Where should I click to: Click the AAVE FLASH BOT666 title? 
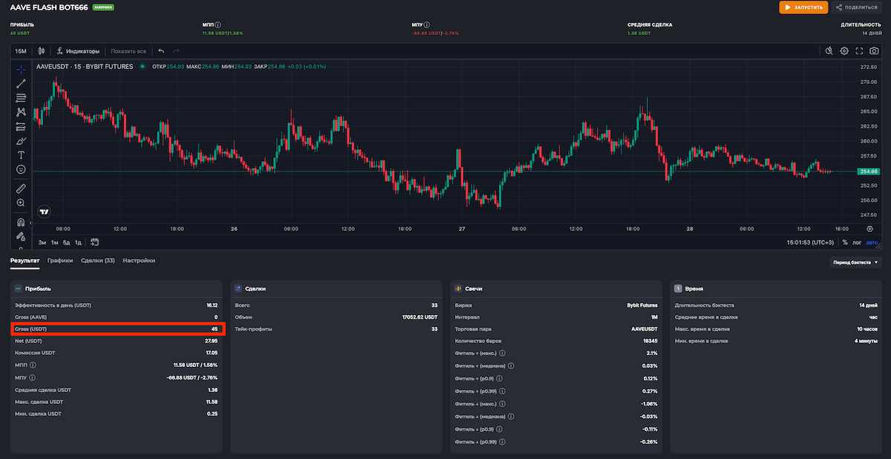tap(49, 7)
